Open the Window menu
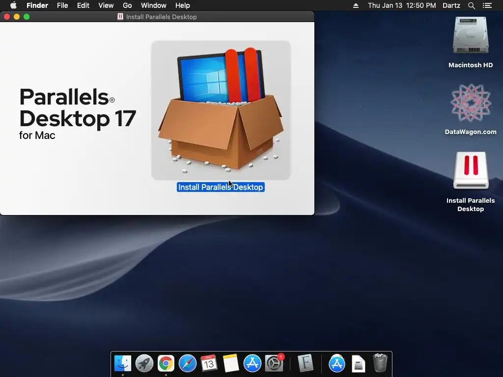The height and width of the screenshot is (377, 503). [154, 5]
